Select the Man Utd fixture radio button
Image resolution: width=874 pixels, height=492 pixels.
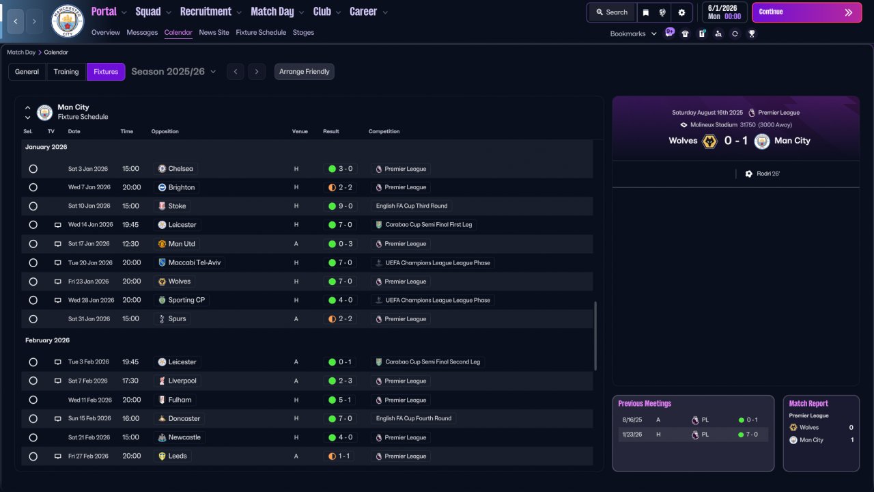pos(33,244)
